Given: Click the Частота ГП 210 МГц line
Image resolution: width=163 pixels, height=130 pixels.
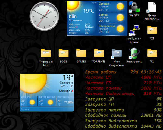Looking at the screenshot, I should (x=123, y=83).
